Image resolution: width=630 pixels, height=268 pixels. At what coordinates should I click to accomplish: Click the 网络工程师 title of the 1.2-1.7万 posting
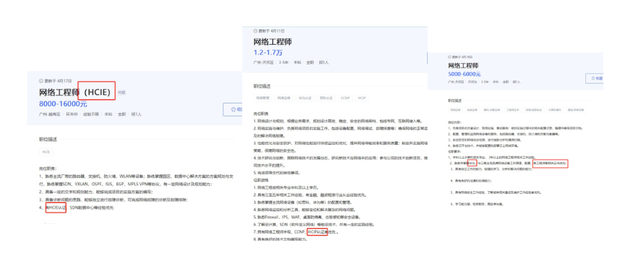(x=272, y=42)
